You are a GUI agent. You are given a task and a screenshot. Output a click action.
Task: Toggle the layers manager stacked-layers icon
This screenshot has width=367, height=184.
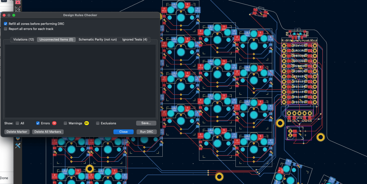(18, 139)
